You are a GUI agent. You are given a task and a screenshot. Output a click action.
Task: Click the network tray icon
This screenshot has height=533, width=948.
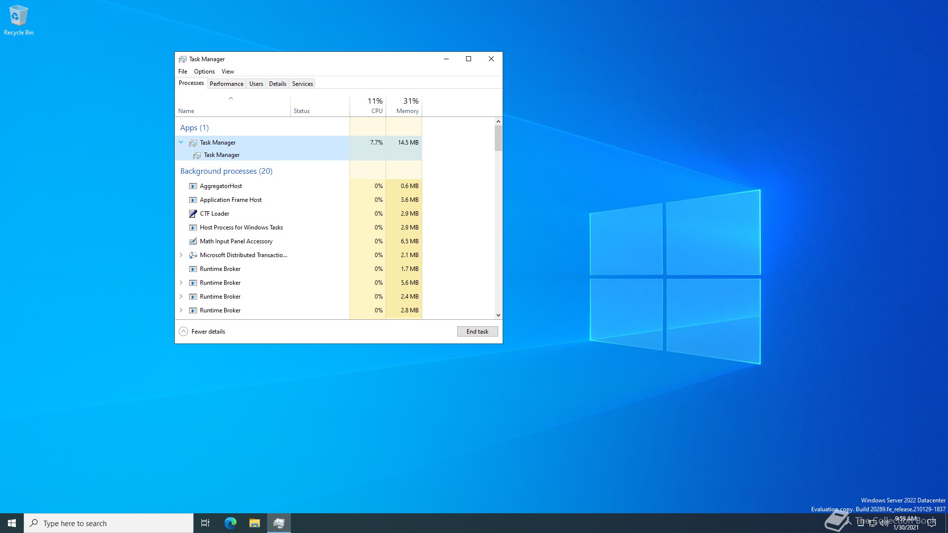(x=872, y=523)
